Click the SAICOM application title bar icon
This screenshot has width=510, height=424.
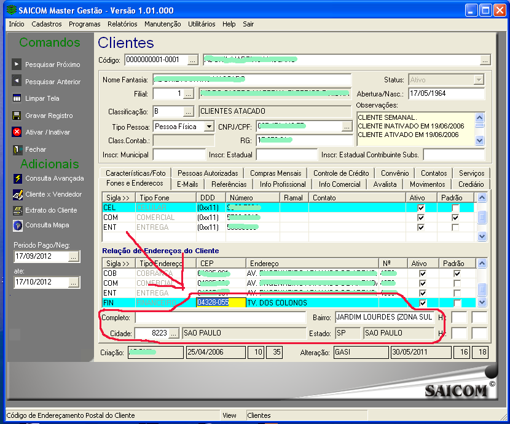point(12,10)
